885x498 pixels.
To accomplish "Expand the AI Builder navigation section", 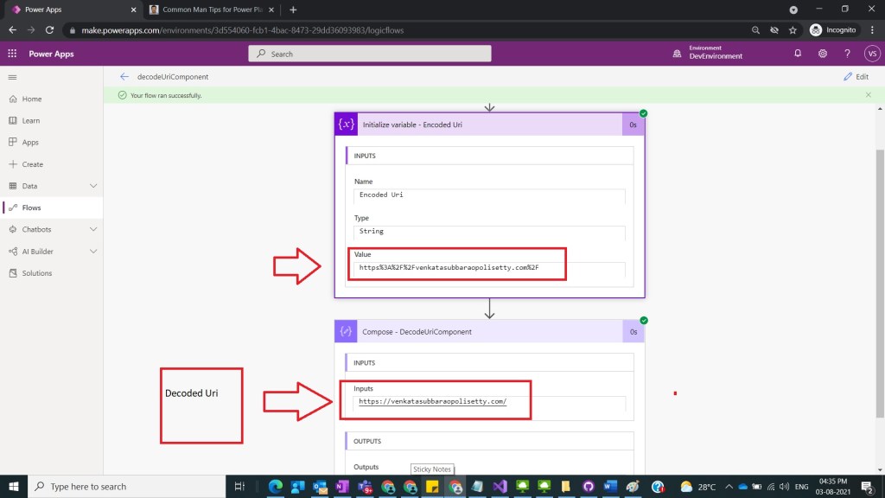I will click(93, 252).
